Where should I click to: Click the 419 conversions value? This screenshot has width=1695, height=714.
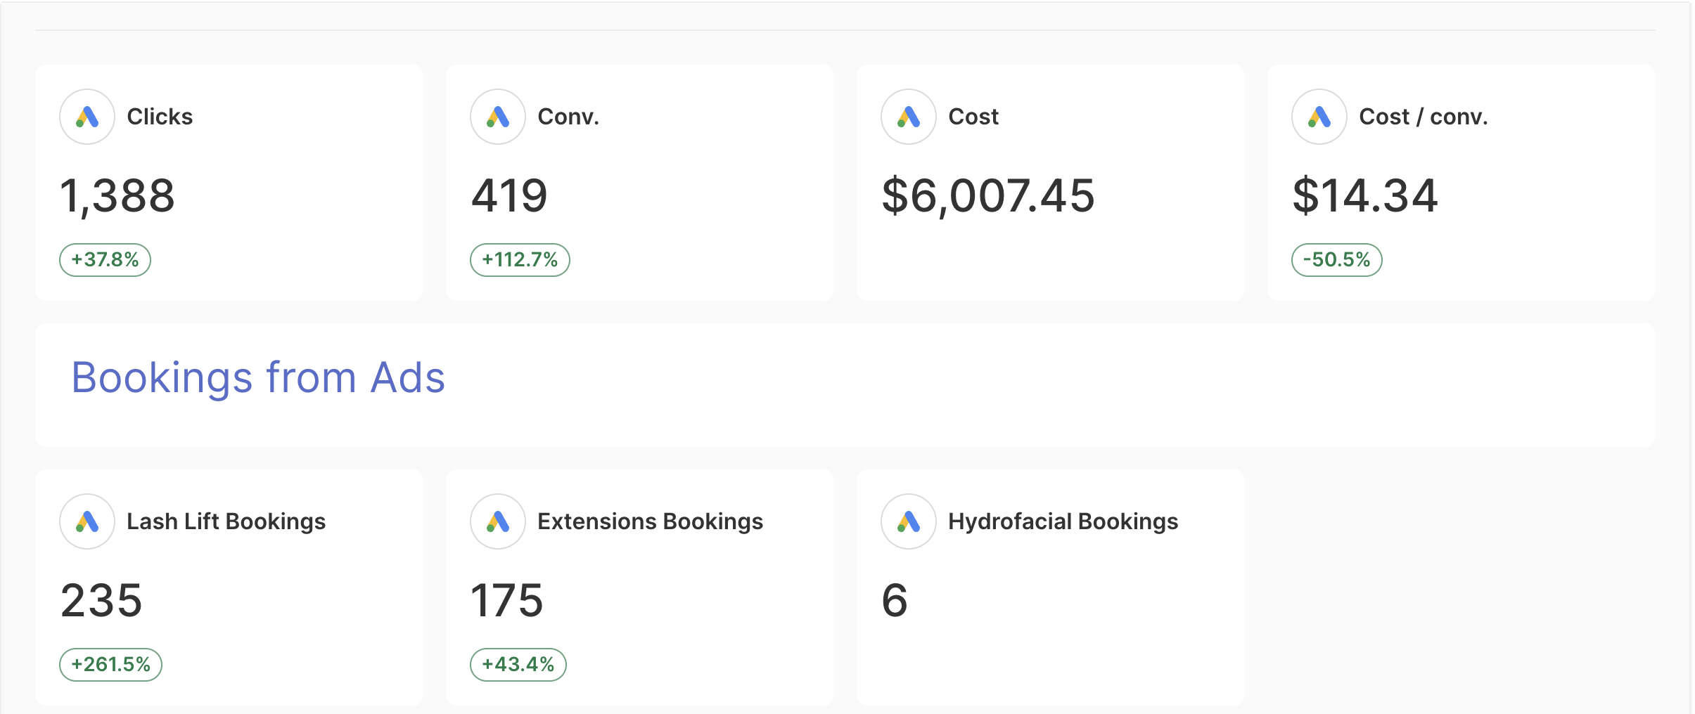509,196
